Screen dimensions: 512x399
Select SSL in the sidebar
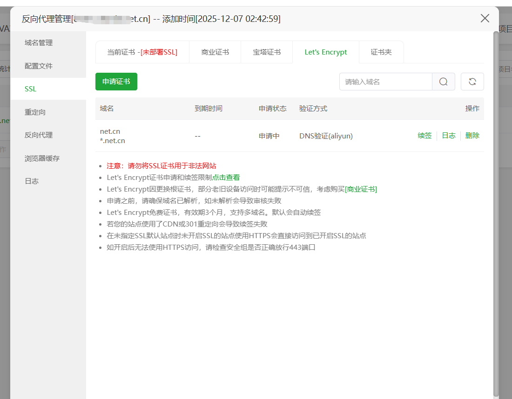click(31, 89)
